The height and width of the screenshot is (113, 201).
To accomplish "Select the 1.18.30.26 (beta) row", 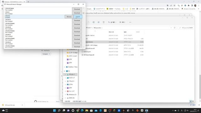I will [38, 39].
